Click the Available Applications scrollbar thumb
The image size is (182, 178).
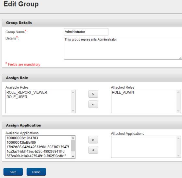click(x=73, y=146)
